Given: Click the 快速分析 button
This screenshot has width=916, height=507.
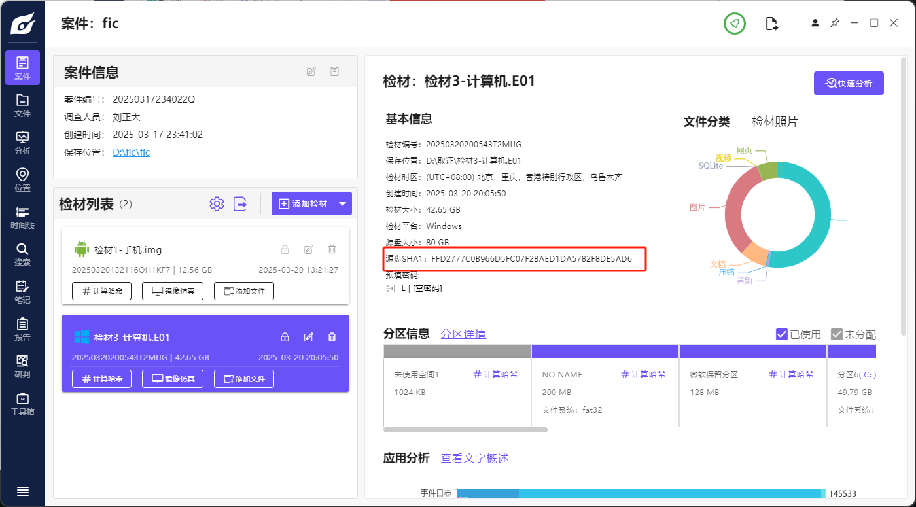Looking at the screenshot, I should coord(849,83).
